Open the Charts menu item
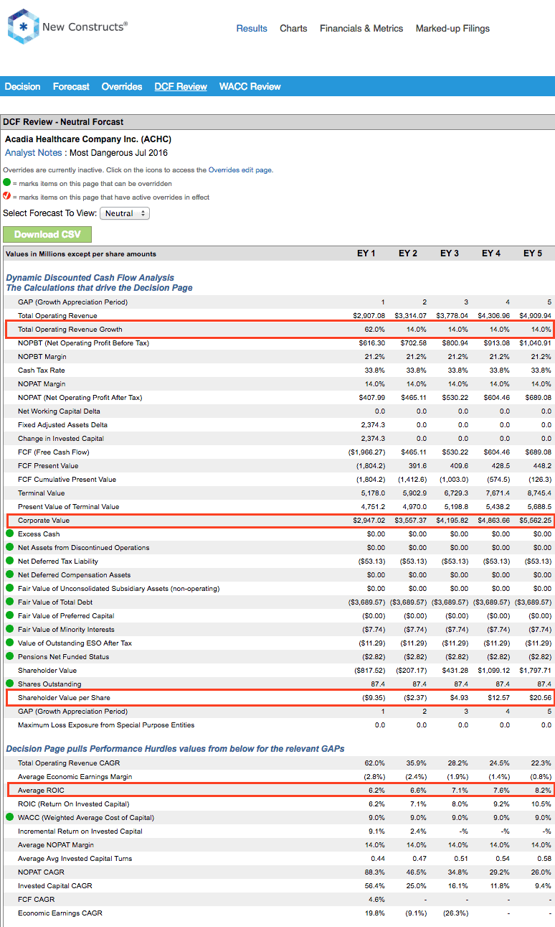This screenshot has width=555, height=927. (293, 29)
